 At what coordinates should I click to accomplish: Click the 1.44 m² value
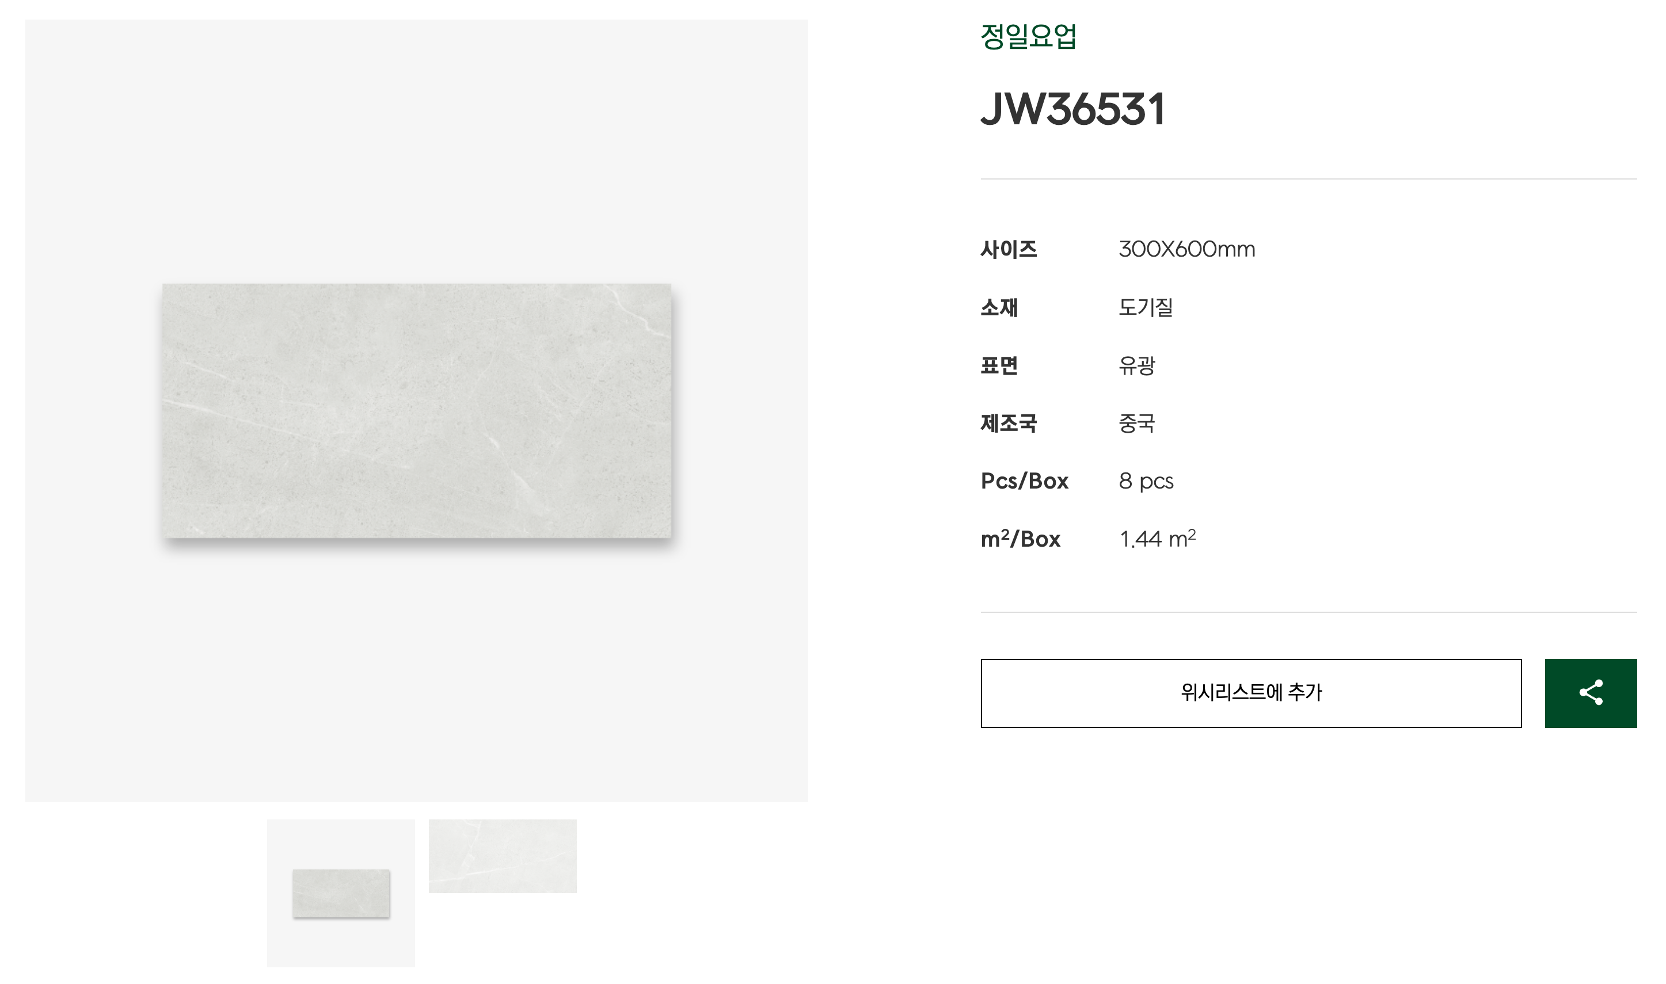click(x=1157, y=538)
